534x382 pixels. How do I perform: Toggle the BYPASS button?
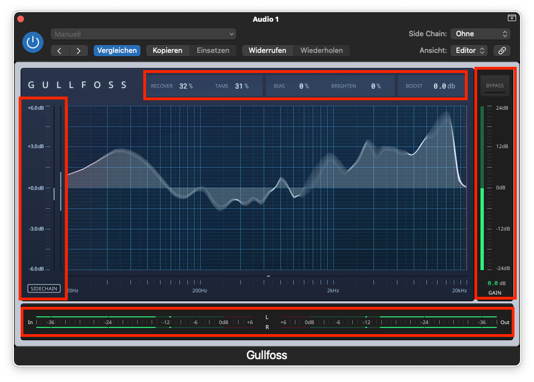point(494,86)
